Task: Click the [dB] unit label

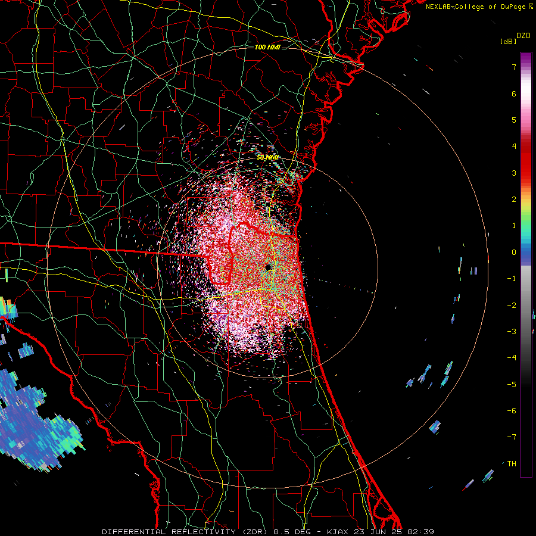Action: click(x=508, y=41)
